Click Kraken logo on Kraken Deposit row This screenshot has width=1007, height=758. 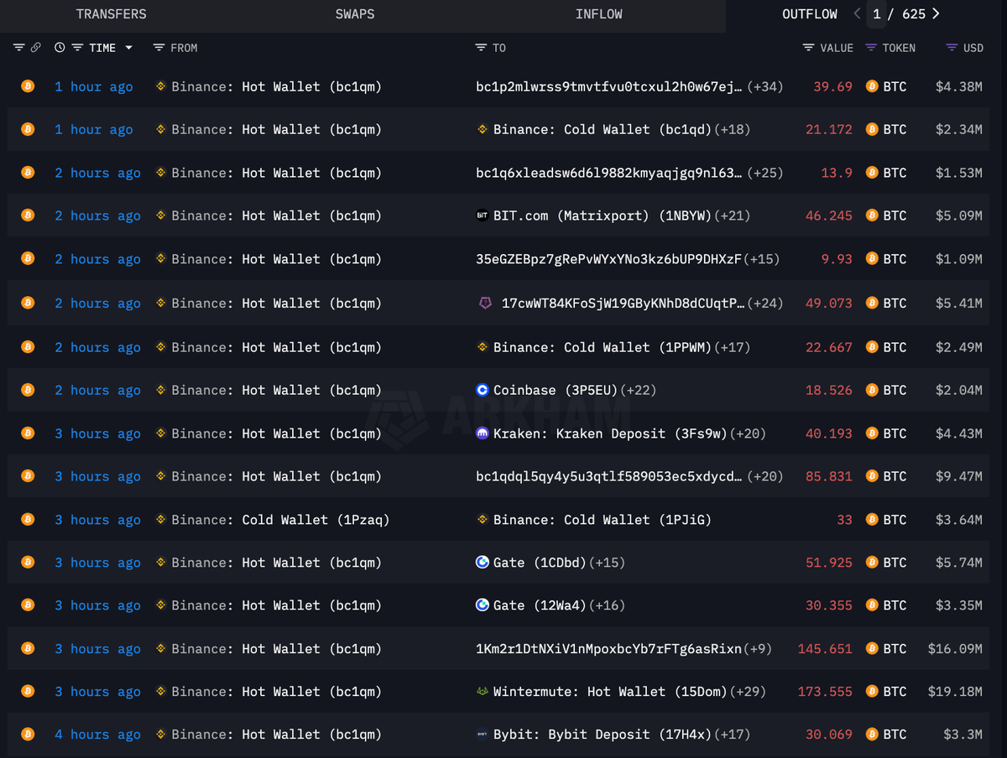tap(483, 433)
